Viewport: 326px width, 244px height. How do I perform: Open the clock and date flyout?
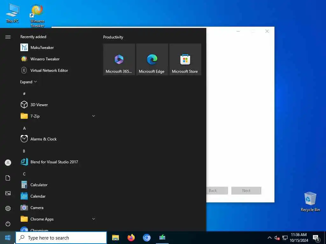(299, 238)
